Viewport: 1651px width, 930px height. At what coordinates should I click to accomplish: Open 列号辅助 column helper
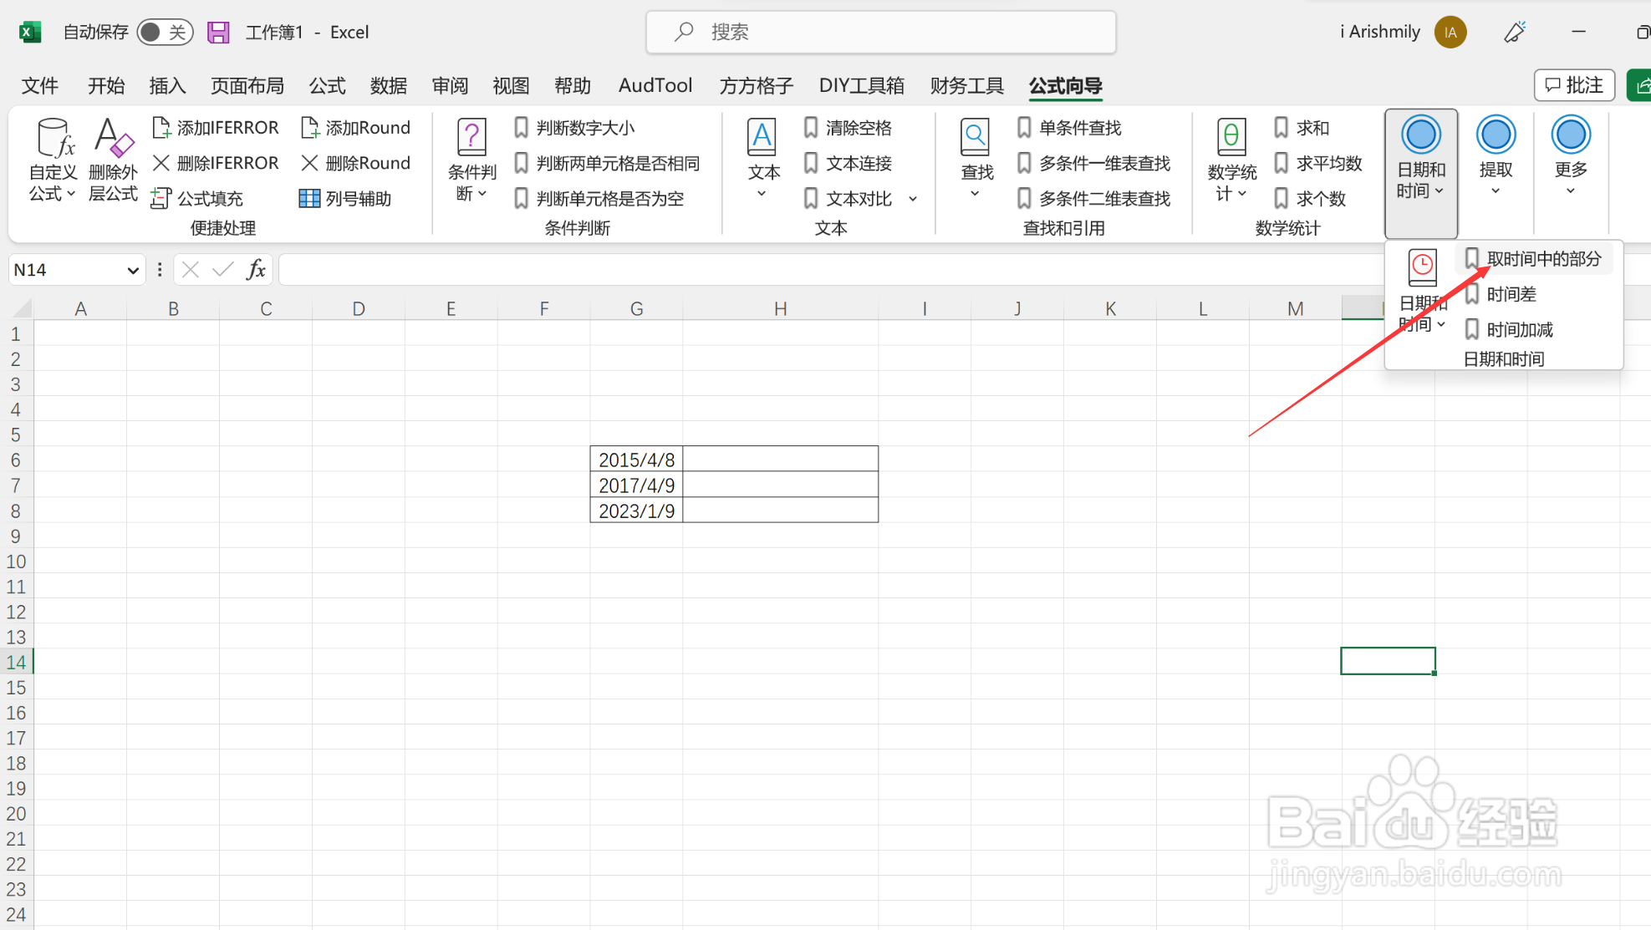[346, 198]
